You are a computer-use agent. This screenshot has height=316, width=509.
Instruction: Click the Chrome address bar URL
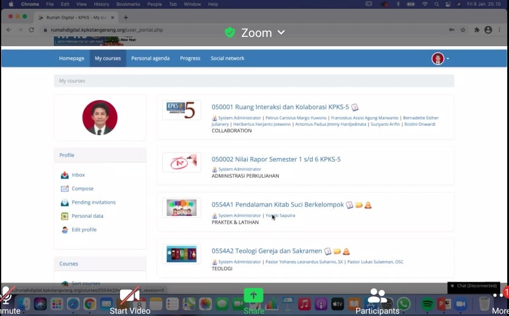(x=107, y=30)
